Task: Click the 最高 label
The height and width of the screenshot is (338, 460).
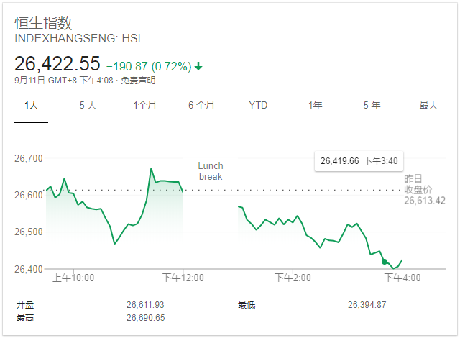Action: pyautogui.click(x=25, y=318)
